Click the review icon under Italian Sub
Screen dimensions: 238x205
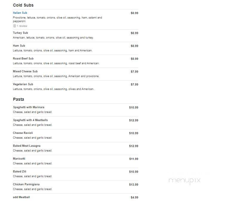coord(15,26)
